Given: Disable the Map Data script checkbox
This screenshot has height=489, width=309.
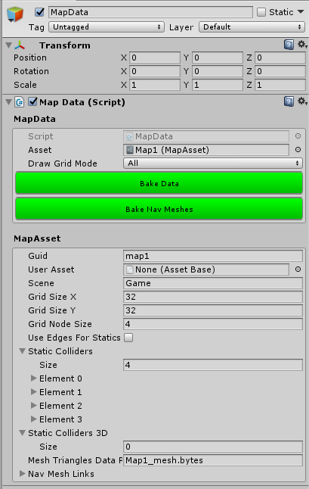Looking at the screenshot, I should (32, 101).
